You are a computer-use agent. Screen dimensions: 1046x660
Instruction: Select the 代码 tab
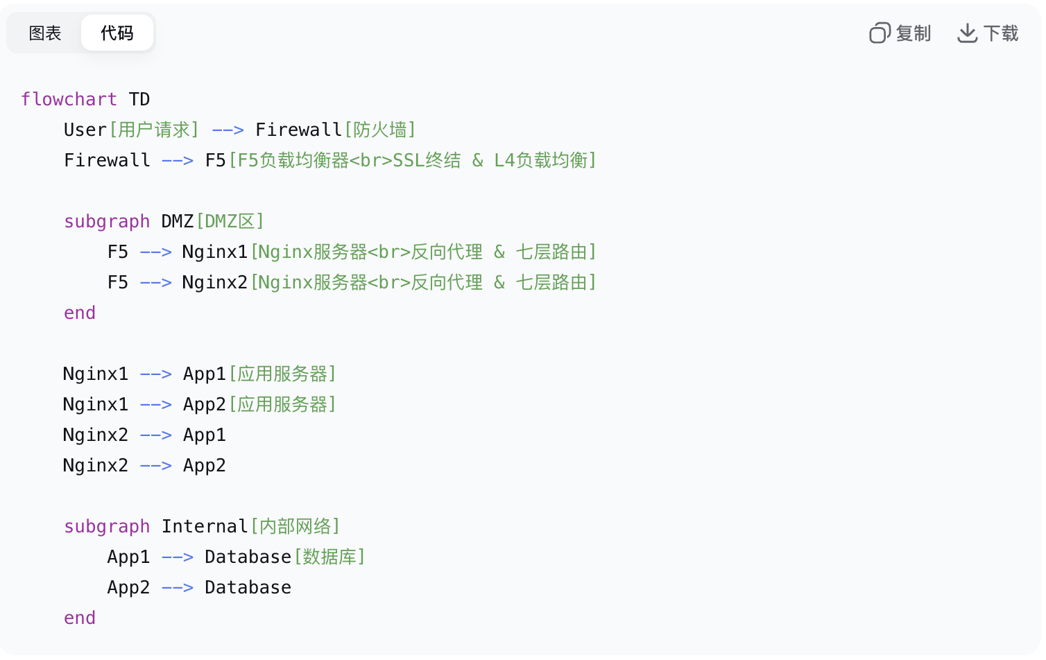click(x=117, y=33)
